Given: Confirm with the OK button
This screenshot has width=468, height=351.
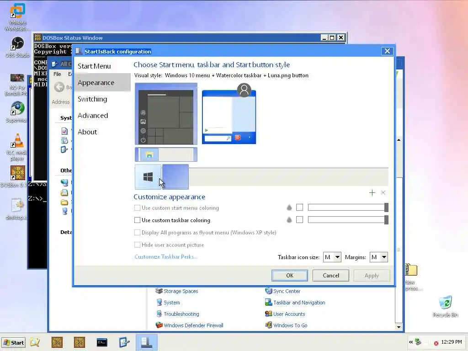Looking at the screenshot, I should (x=289, y=276).
